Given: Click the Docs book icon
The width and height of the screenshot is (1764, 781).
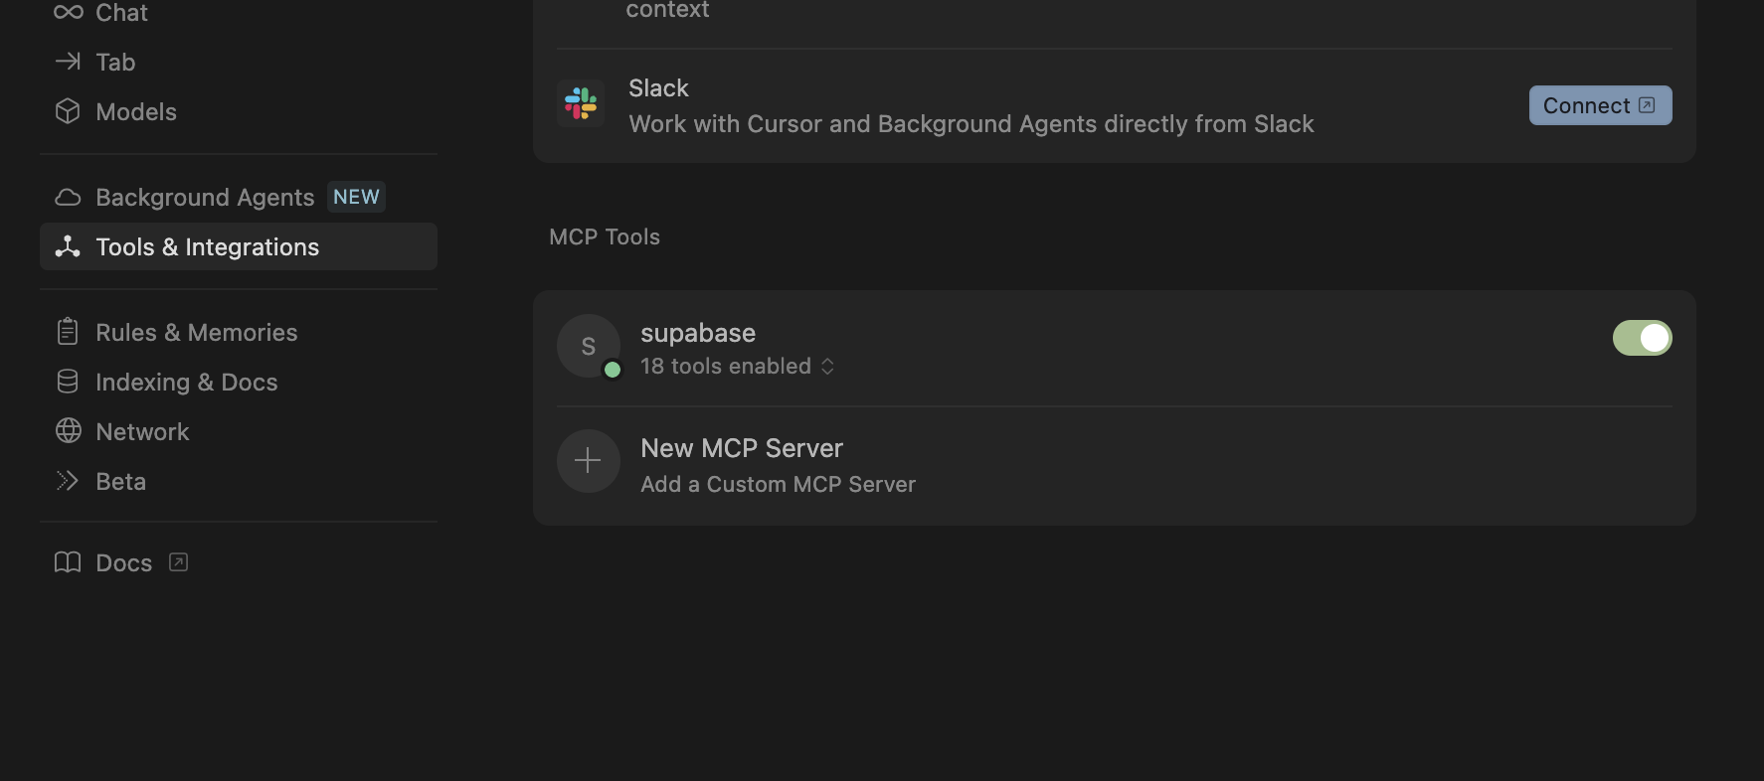Looking at the screenshot, I should coord(68,562).
